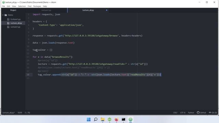This screenshot has height=123, width=219.
Task: Change the Python grammar selector
Action: point(191,113)
